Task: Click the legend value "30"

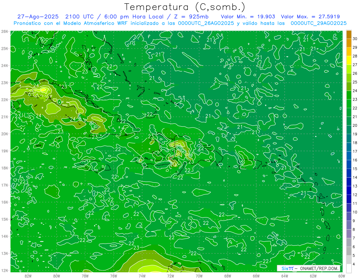Action: tap(355, 38)
